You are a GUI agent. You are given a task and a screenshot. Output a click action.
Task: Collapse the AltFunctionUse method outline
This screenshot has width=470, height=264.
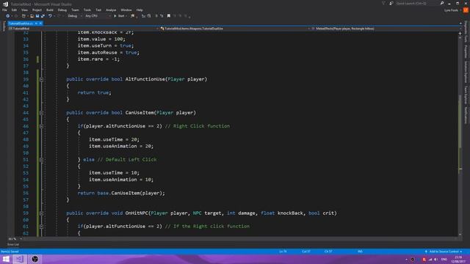pyautogui.click(x=41, y=79)
